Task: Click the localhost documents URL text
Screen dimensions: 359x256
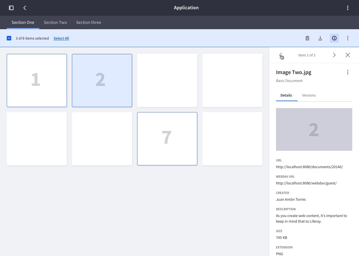Action: [309, 167]
